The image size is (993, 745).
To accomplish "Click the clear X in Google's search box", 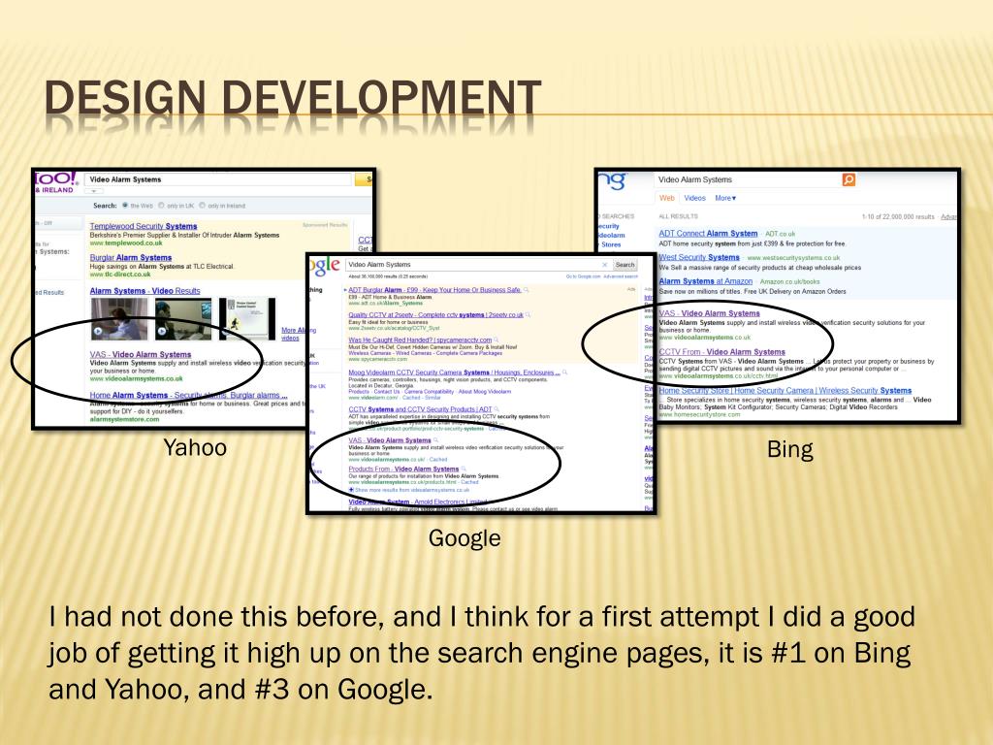I will pyautogui.click(x=604, y=265).
